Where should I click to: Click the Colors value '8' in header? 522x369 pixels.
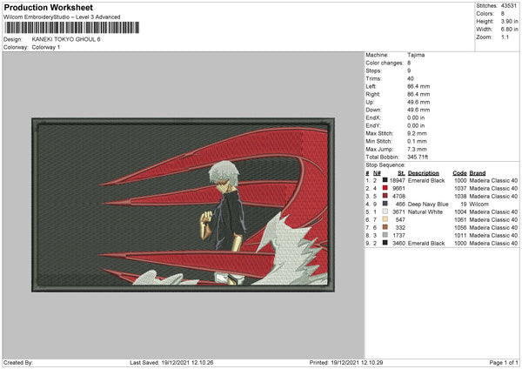coord(503,14)
